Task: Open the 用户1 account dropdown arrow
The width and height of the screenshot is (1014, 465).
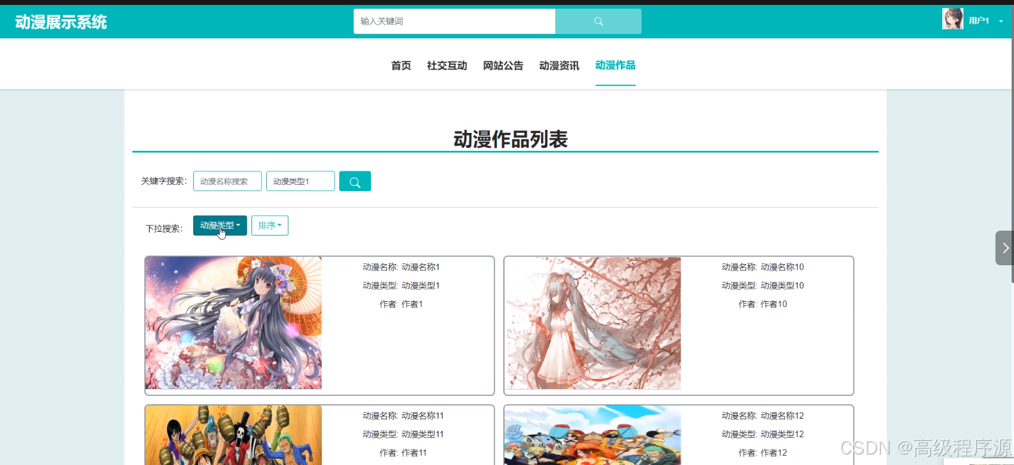Action: (x=1001, y=21)
